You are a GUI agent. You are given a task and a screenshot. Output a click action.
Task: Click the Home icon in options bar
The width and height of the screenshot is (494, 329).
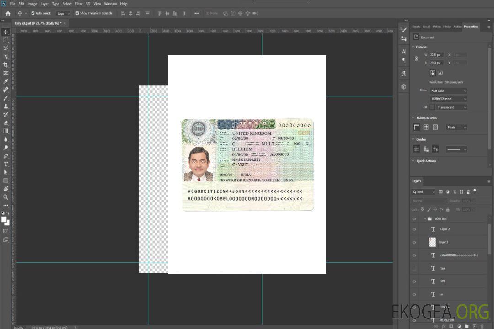tap(8, 13)
